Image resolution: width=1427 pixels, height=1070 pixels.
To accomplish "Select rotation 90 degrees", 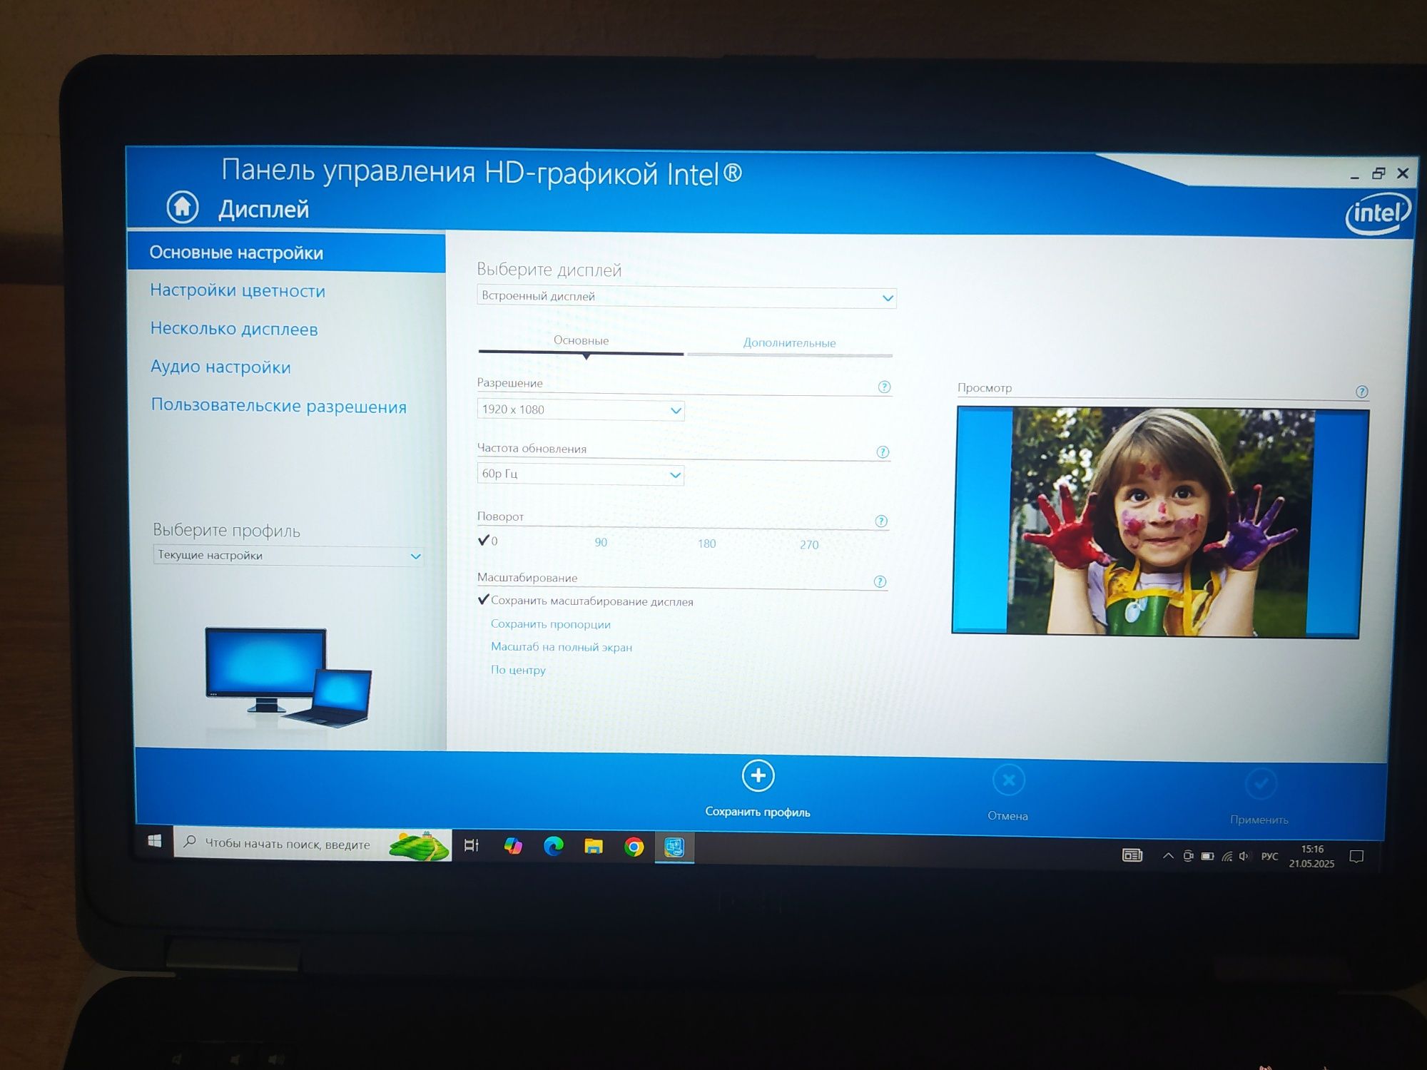I will click(x=601, y=542).
